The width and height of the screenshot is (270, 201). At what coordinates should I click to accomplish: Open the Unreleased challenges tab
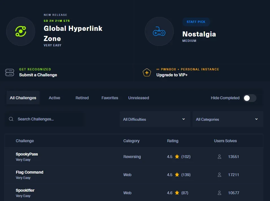coord(139,98)
